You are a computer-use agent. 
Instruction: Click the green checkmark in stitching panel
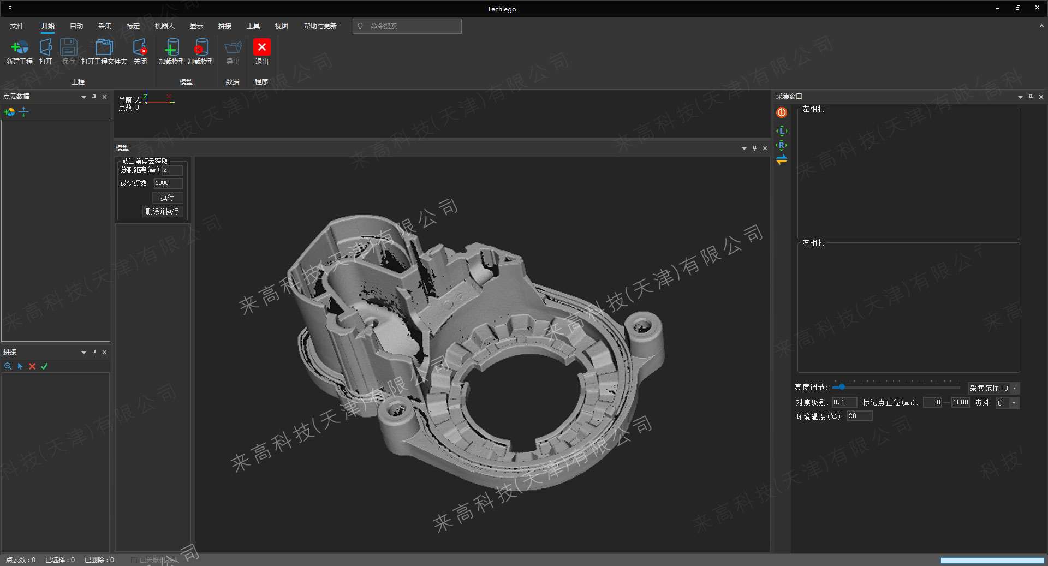tap(44, 366)
